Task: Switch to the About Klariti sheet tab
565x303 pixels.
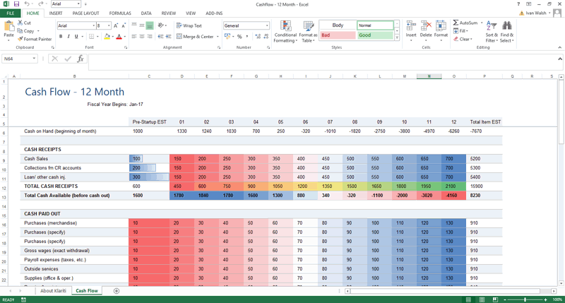Action: click(53, 291)
